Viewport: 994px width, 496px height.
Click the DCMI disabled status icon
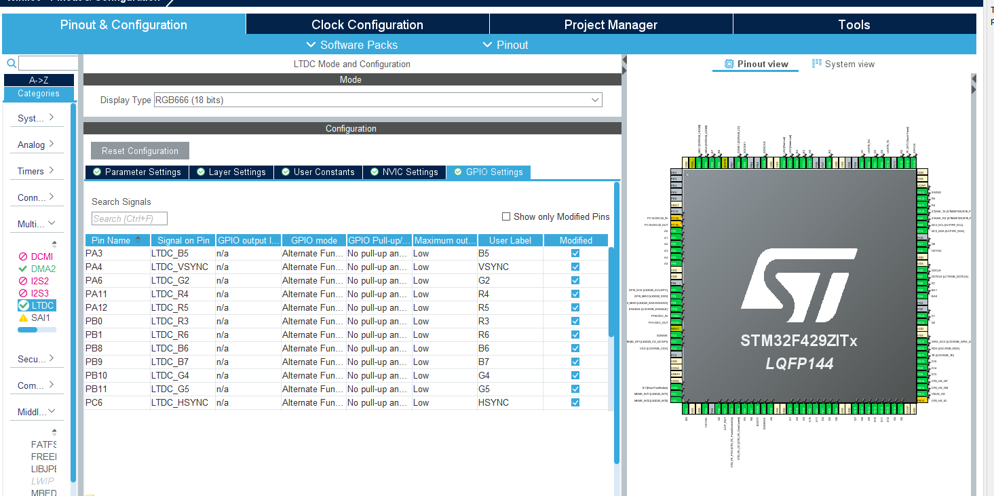(23, 256)
